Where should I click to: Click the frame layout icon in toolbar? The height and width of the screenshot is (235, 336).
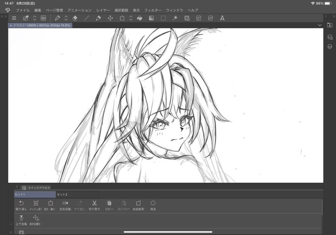coord(199,18)
